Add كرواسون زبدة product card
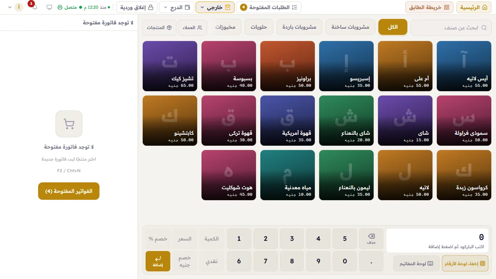Viewport: 496px width, 279px height. [464, 175]
